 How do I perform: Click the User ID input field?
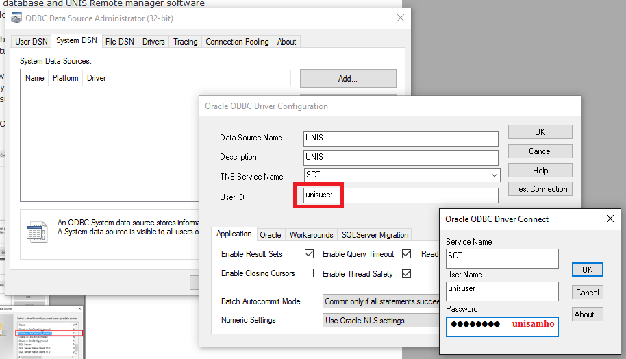401,195
